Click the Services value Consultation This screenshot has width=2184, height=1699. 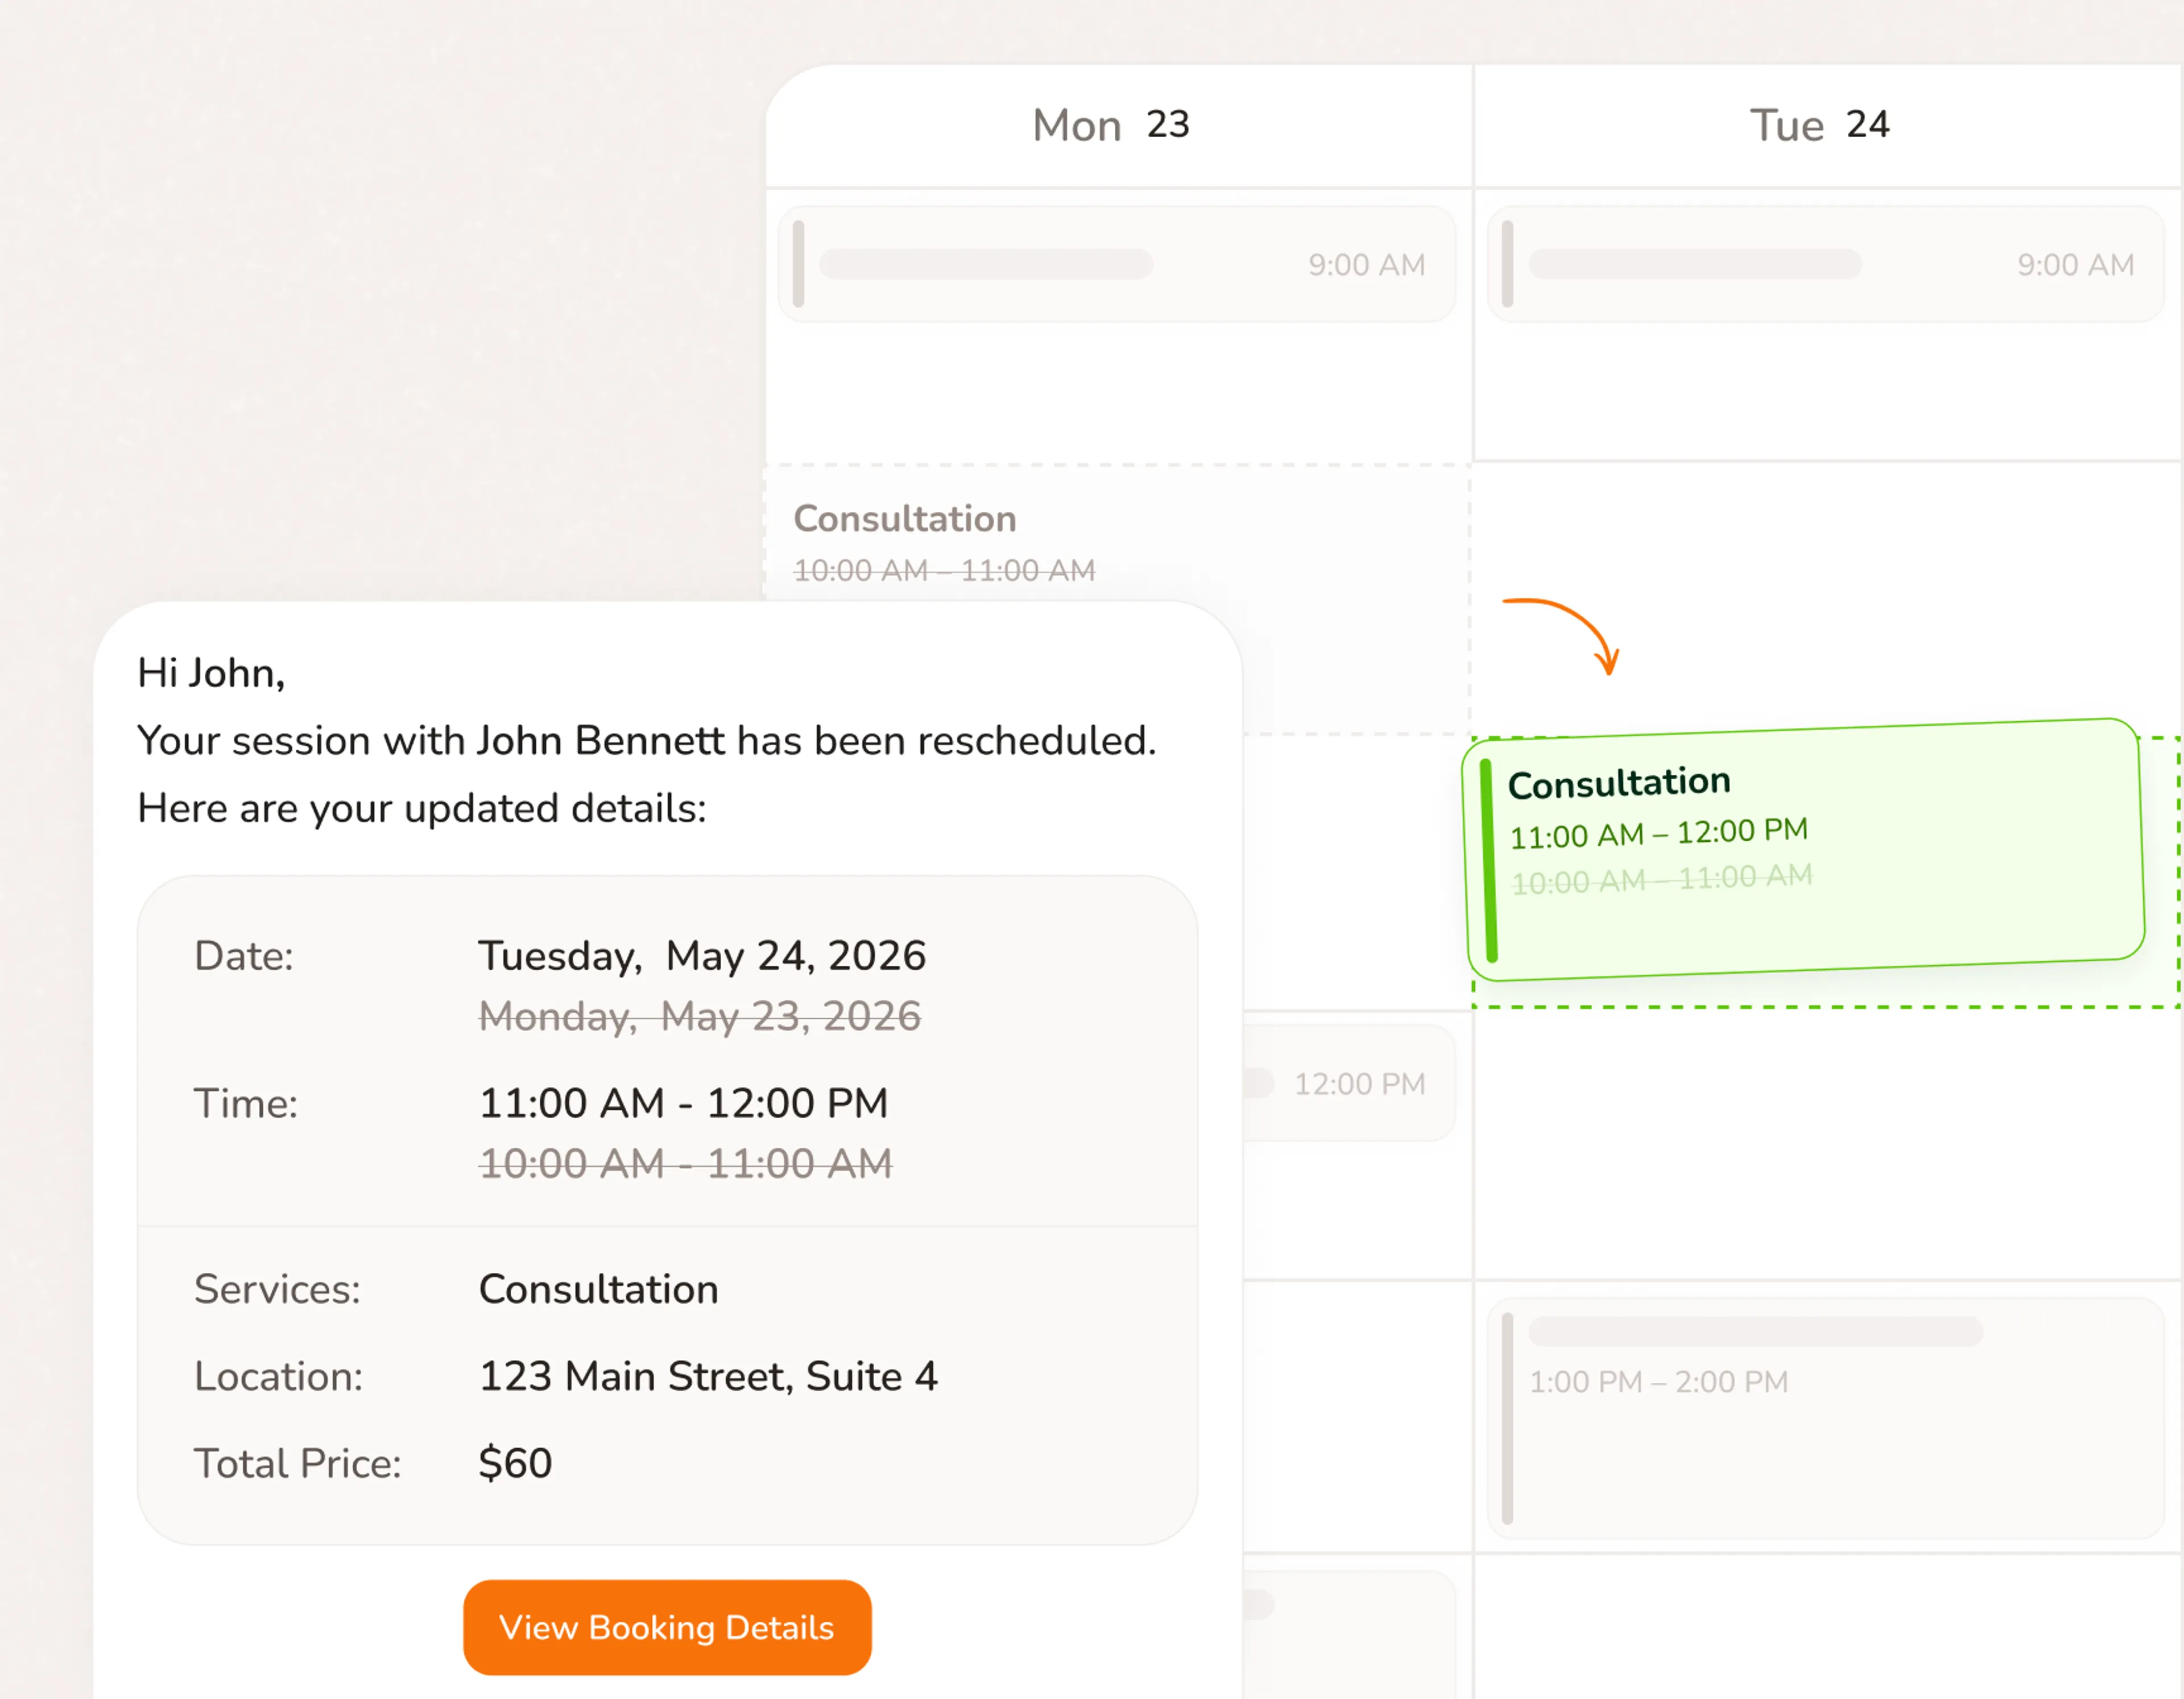point(598,1289)
